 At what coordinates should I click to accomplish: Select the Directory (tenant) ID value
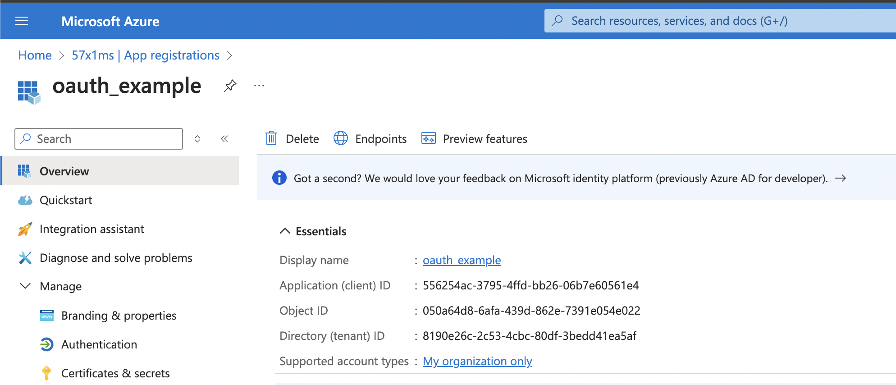point(530,336)
